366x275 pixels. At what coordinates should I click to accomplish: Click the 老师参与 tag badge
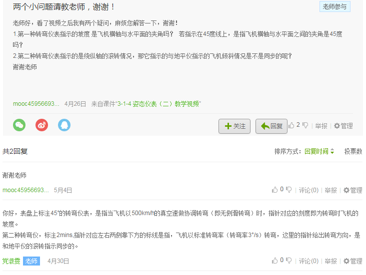point(334,6)
